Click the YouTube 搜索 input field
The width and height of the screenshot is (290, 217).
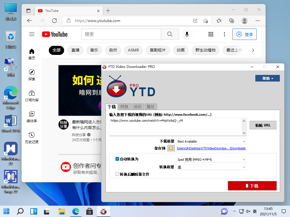[121, 34]
